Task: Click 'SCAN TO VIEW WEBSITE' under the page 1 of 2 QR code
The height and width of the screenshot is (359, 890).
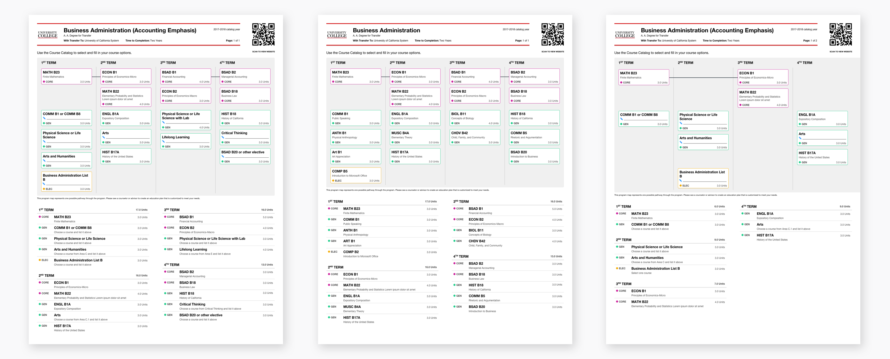Action: (840, 52)
